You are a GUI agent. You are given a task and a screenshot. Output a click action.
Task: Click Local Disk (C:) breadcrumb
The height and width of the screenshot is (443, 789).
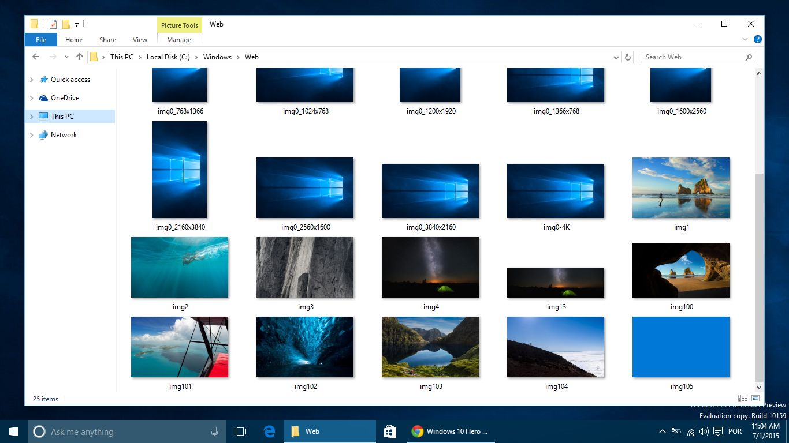tap(168, 57)
